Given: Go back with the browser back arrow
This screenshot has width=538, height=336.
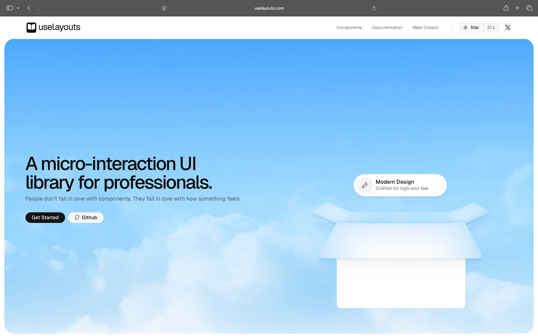Looking at the screenshot, I should (x=29, y=8).
